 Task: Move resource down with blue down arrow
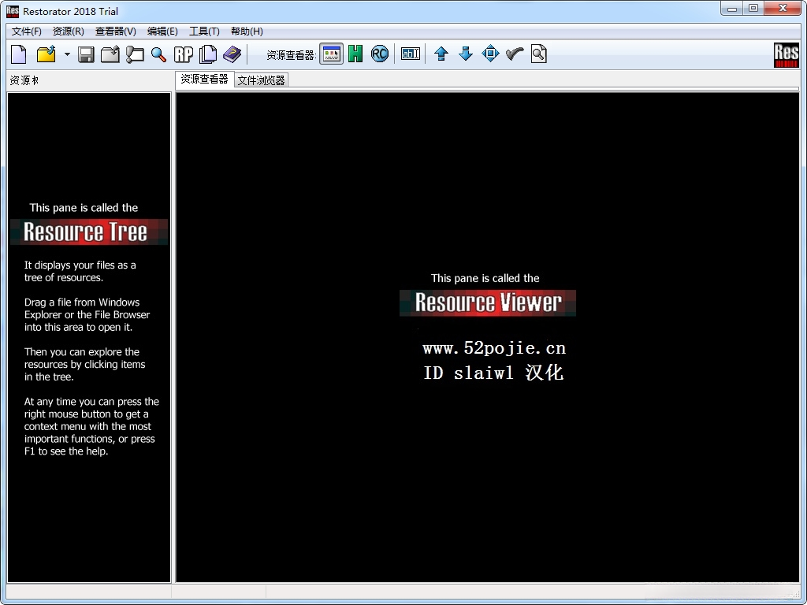click(466, 54)
